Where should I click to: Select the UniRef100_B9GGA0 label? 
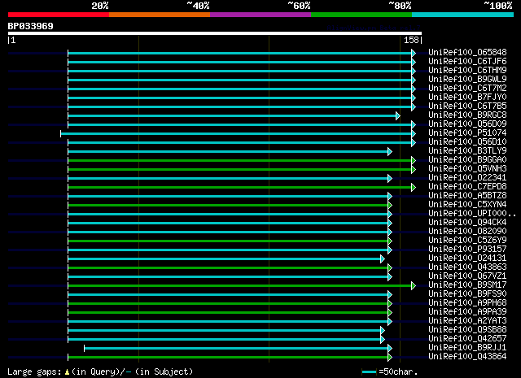pyautogui.click(x=467, y=160)
